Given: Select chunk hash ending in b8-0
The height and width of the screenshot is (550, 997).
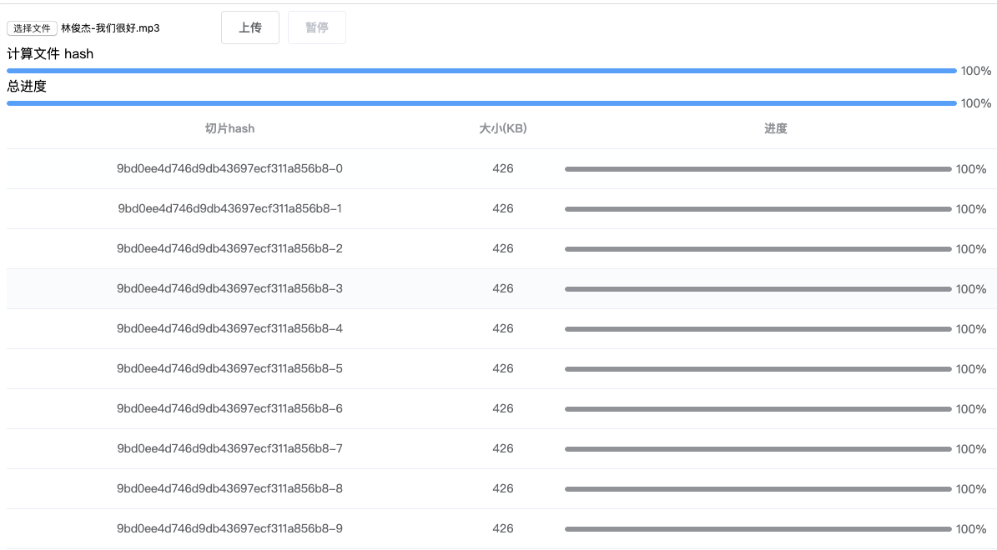Looking at the screenshot, I should (x=229, y=168).
